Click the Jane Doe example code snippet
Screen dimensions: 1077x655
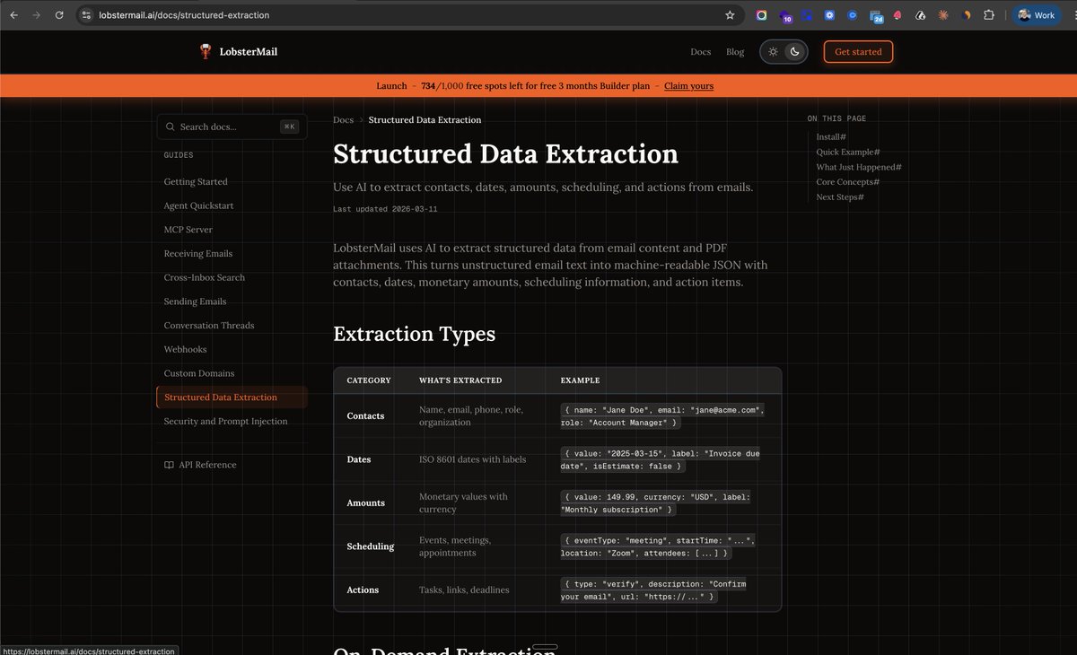[x=662, y=415]
